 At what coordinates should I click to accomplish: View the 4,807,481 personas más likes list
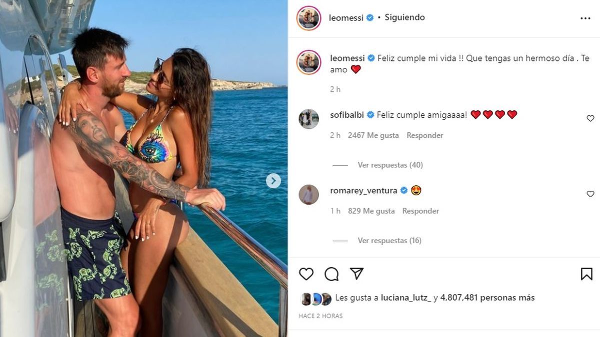tap(487, 298)
